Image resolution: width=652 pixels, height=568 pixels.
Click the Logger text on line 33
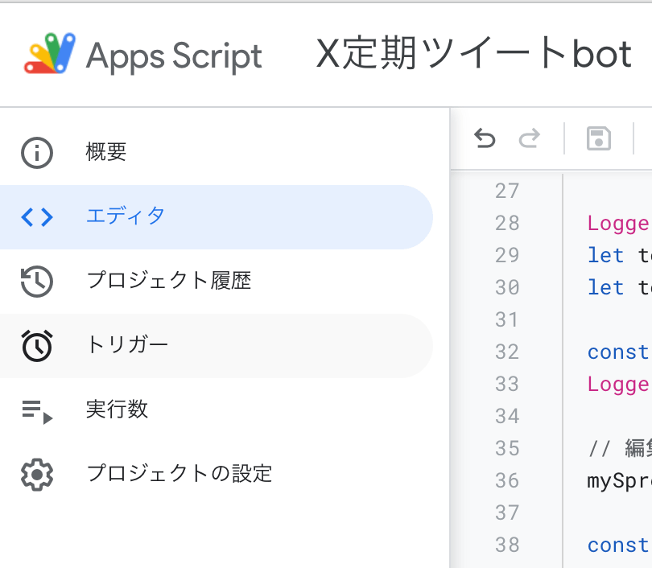(x=619, y=385)
